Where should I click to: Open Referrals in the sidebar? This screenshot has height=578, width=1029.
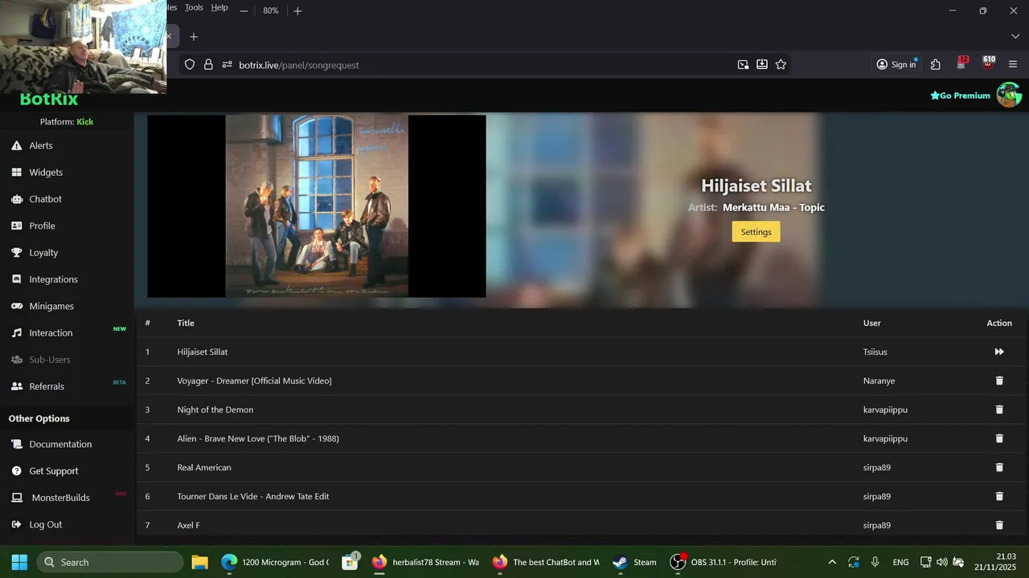47,386
